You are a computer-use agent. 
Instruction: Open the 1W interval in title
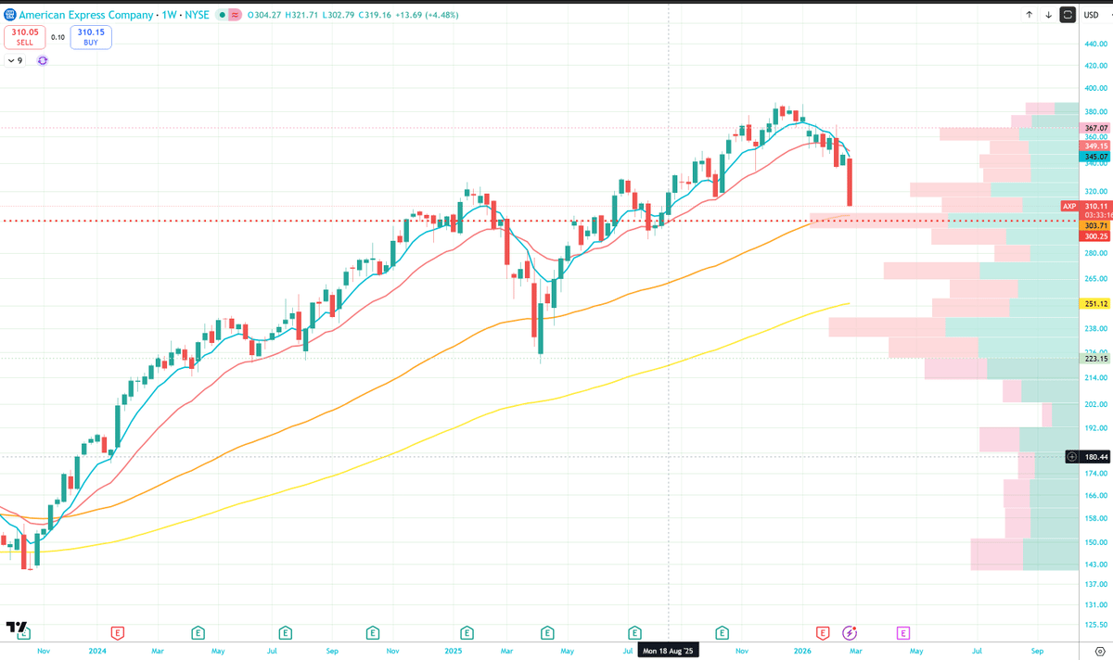pos(170,15)
